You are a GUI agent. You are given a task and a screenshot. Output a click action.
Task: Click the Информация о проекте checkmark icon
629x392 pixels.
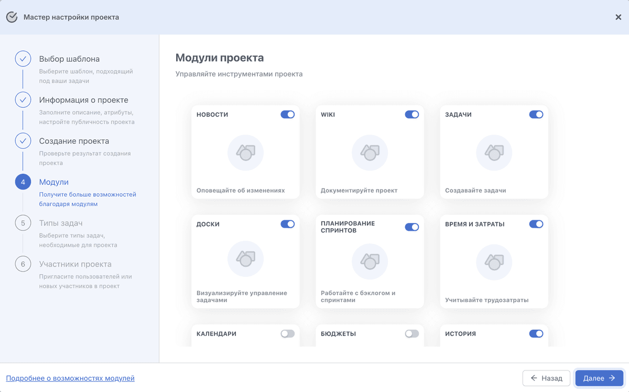(x=23, y=100)
